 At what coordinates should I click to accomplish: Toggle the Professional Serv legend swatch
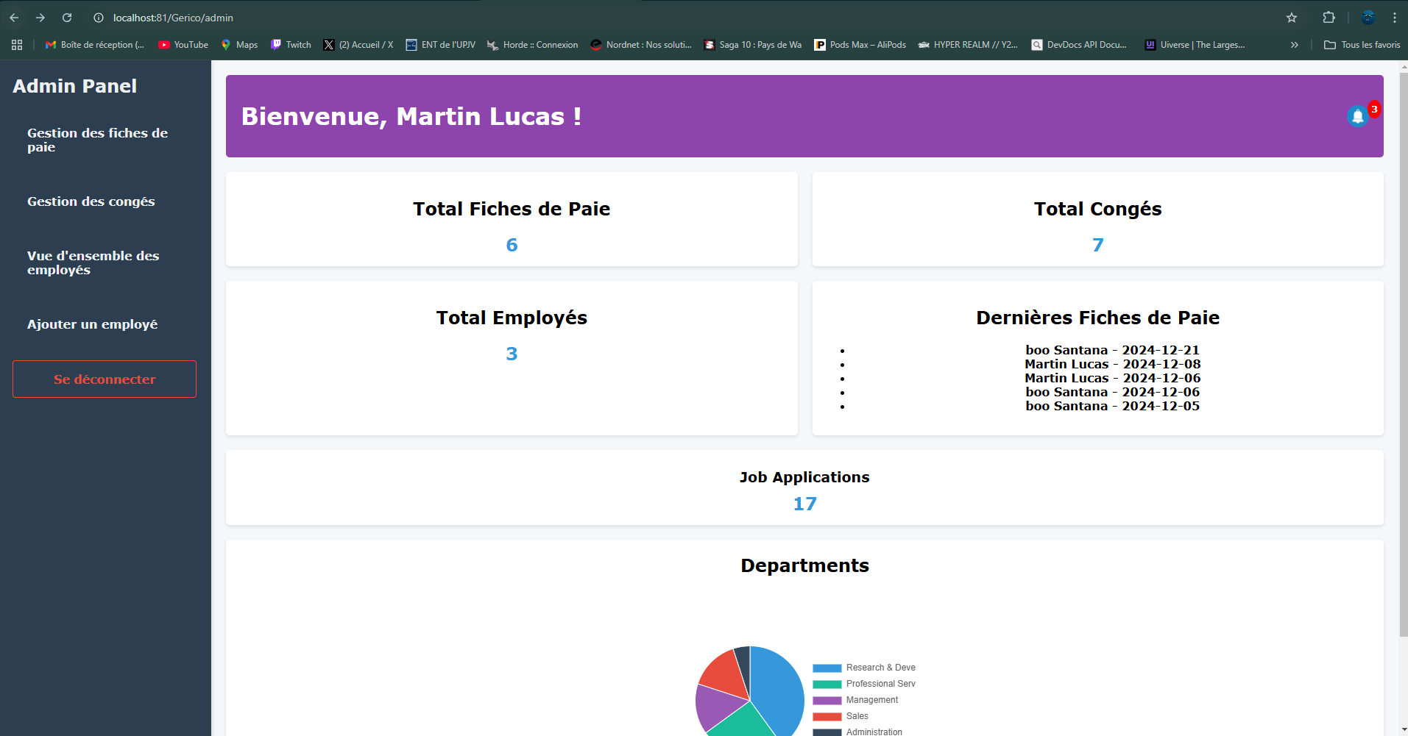coord(827,684)
